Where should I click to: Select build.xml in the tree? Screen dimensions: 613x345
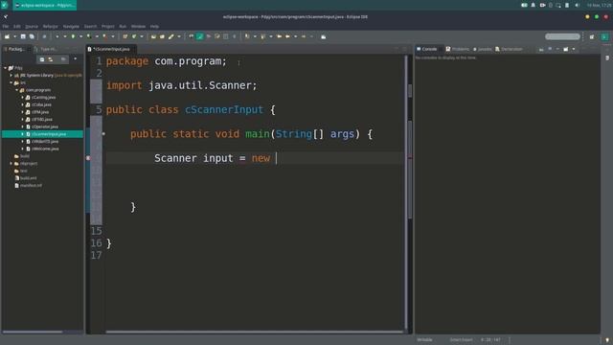[x=28, y=178]
